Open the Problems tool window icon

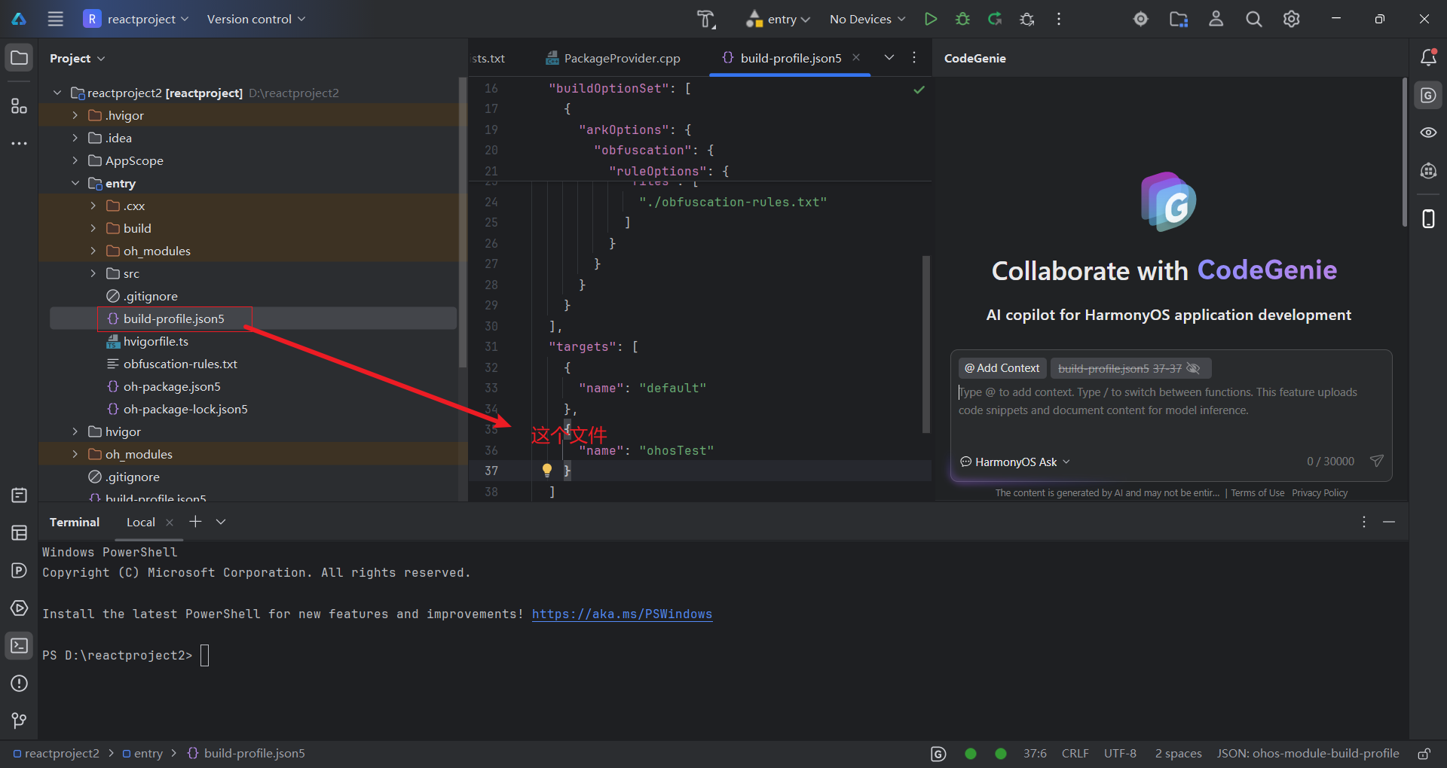tap(20, 684)
